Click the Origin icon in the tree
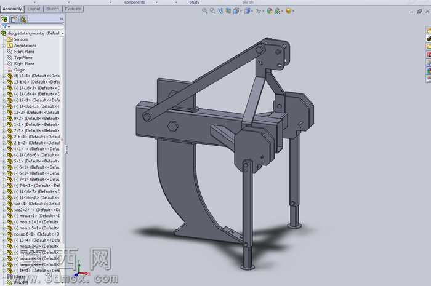 [10, 70]
